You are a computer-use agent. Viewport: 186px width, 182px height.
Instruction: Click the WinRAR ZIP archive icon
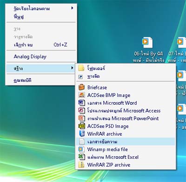tap(81, 165)
